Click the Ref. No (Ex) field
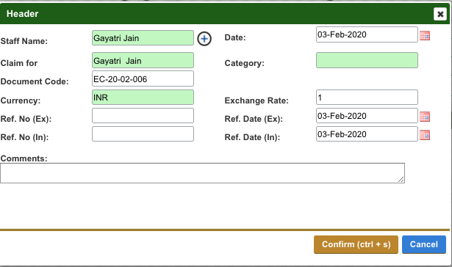 click(x=143, y=116)
